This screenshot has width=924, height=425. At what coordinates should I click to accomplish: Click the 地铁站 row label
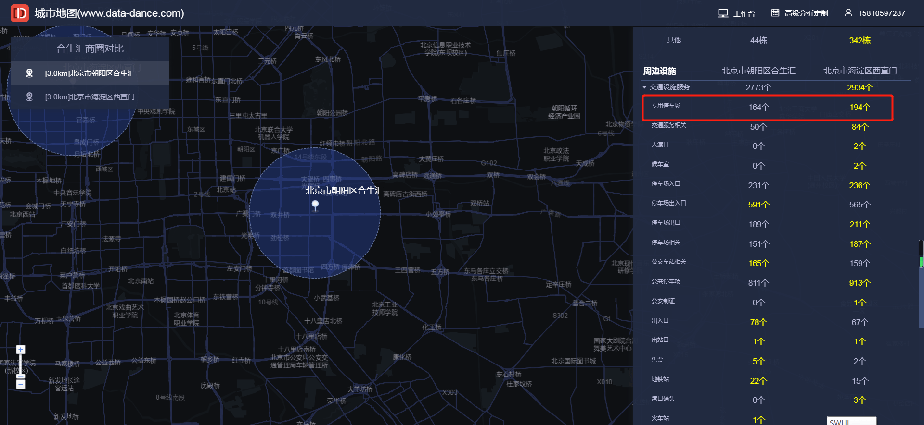coord(660,379)
